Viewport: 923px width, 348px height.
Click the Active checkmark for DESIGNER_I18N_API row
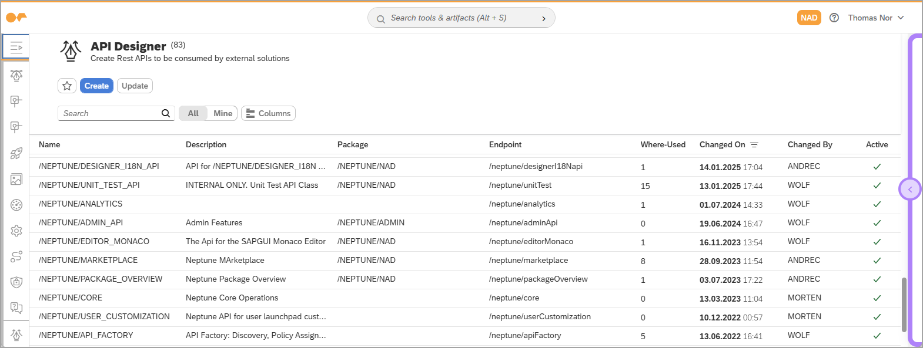tap(877, 167)
